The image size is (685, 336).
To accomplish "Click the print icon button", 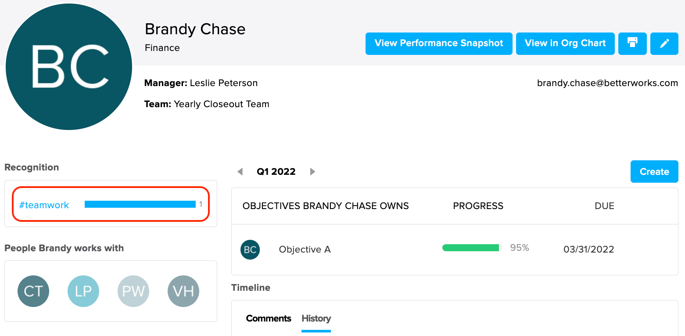I will tap(632, 43).
